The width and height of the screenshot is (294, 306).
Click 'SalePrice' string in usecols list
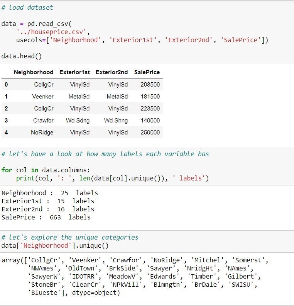241,40
